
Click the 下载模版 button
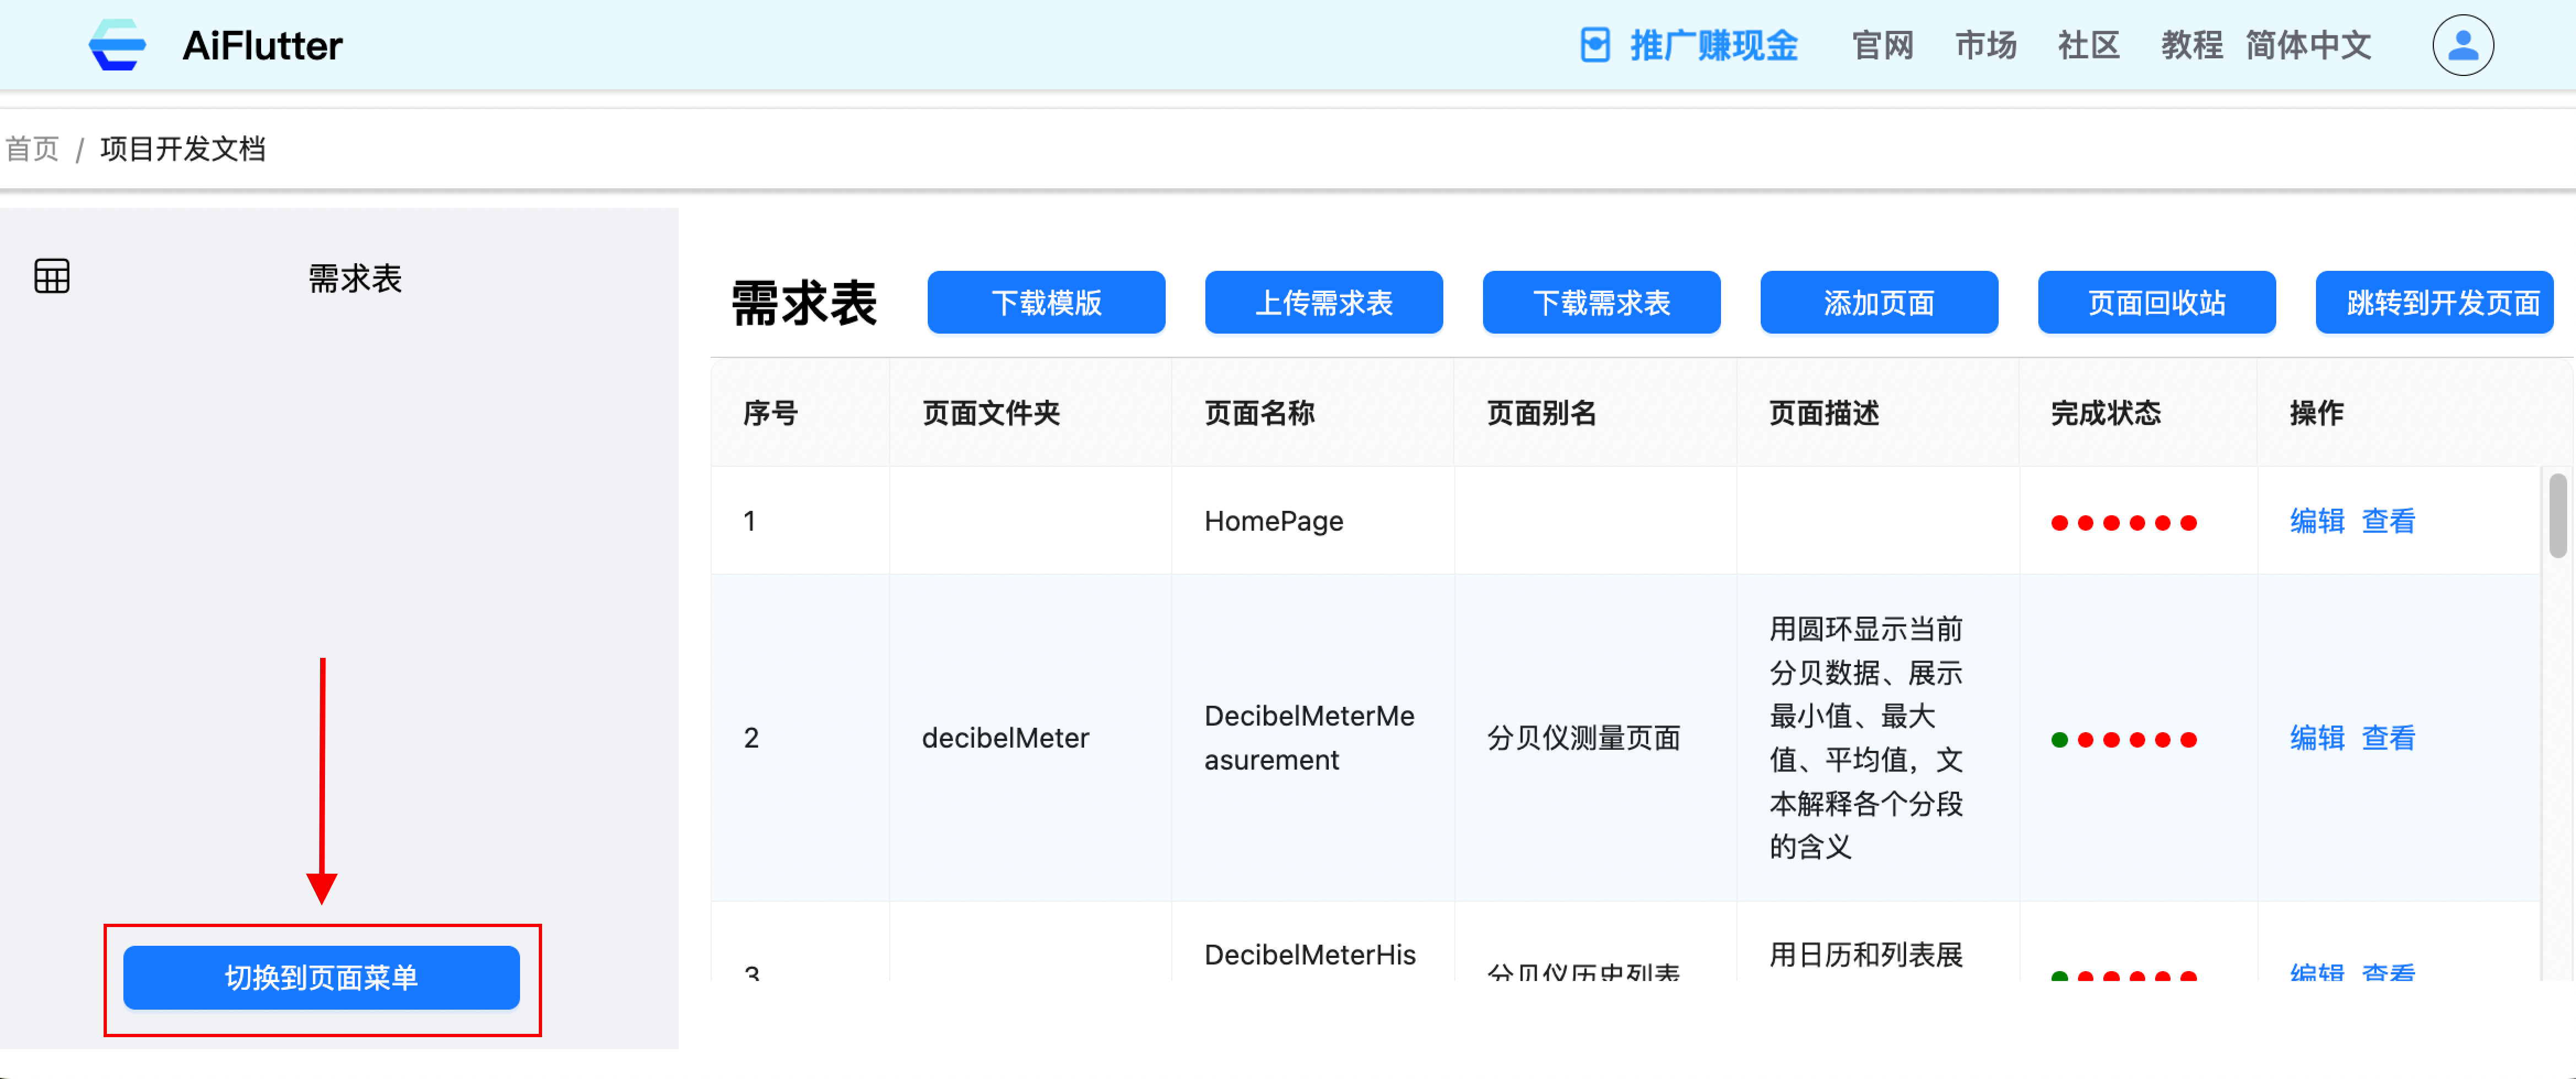(x=1045, y=303)
